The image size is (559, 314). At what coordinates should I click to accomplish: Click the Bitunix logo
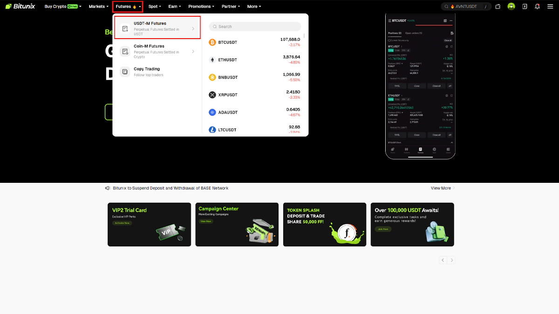pyautogui.click(x=20, y=7)
